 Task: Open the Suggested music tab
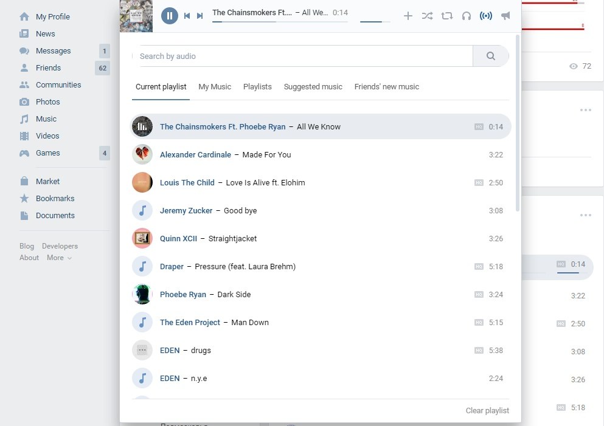pyautogui.click(x=313, y=87)
